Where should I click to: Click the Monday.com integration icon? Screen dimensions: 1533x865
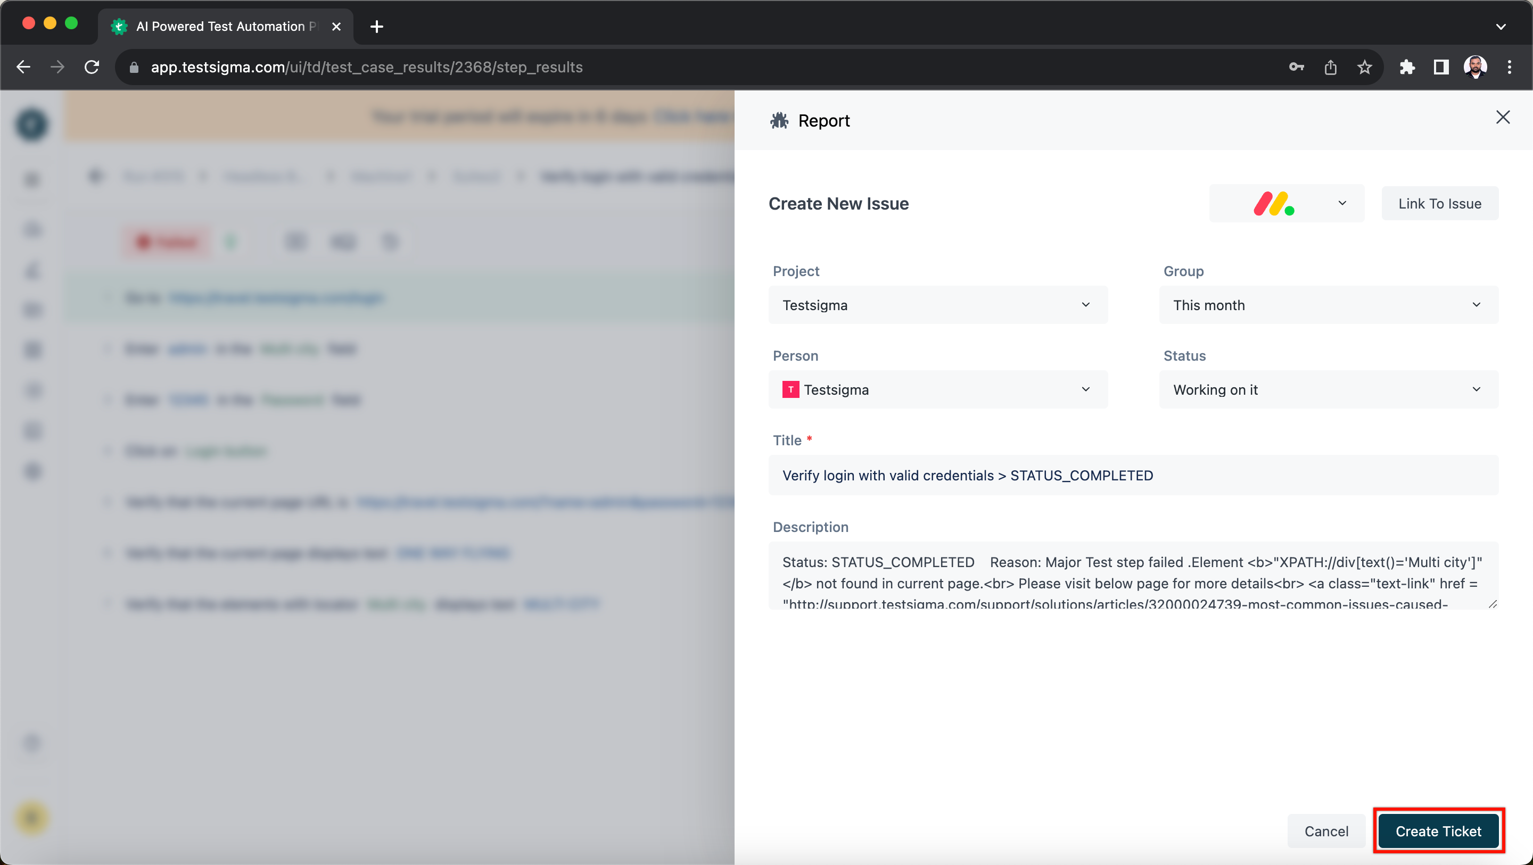pyautogui.click(x=1277, y=203)
